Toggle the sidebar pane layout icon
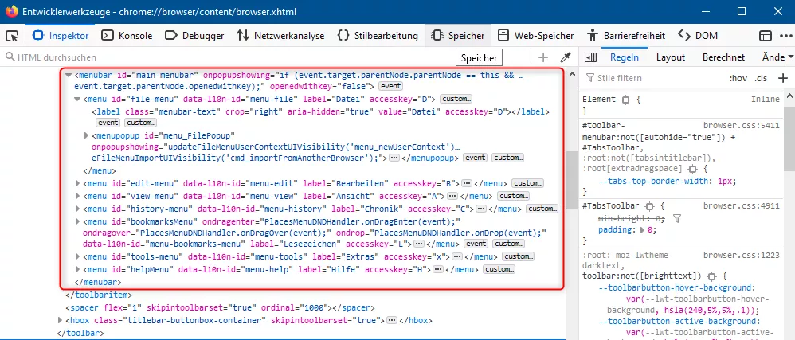Viewport: 795px width, 340px height. pyautogui.click(x=590, y=57)
